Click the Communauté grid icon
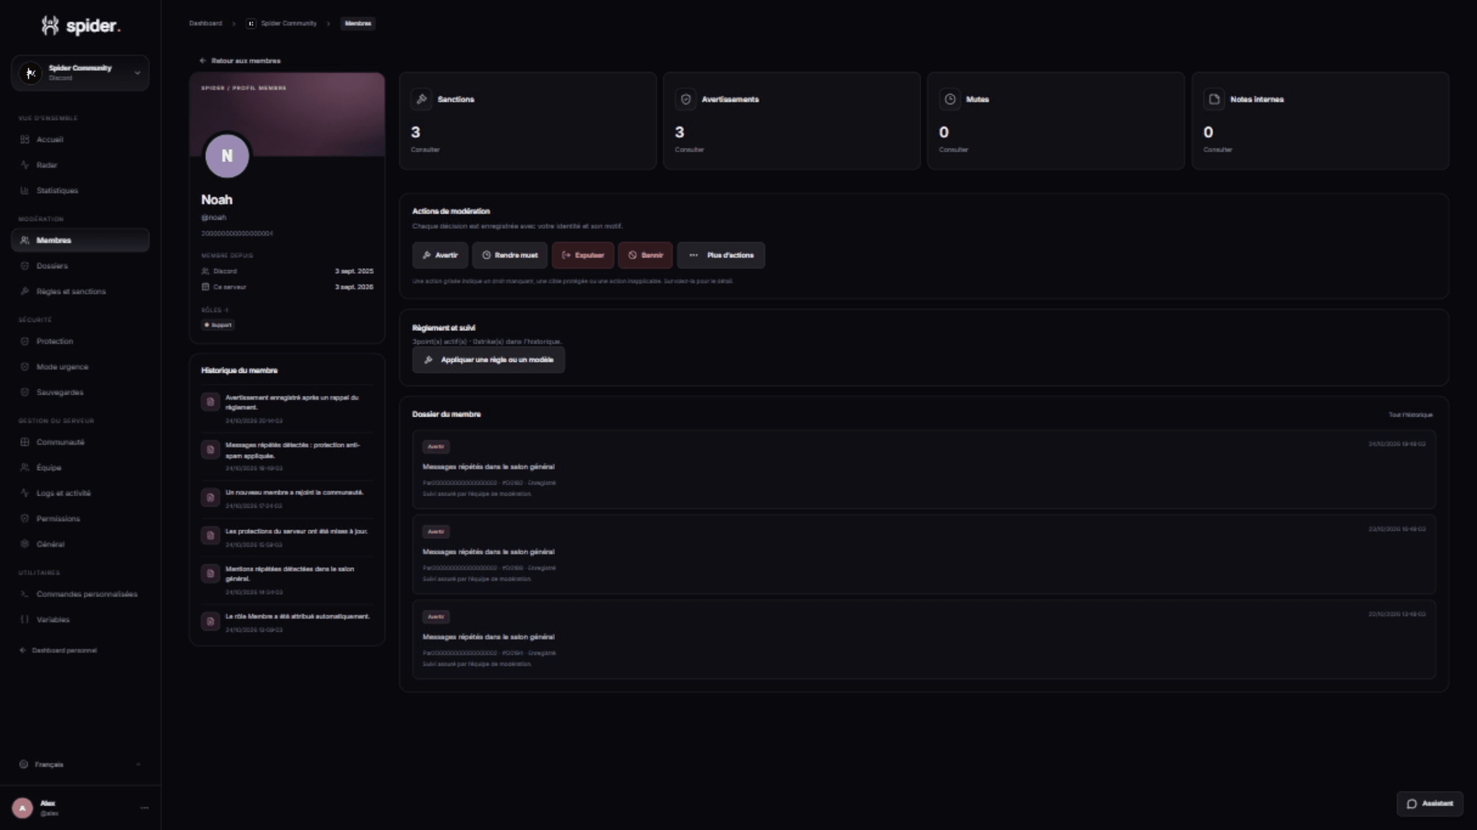Viewport: 1477px width, 830px height. 25,442
